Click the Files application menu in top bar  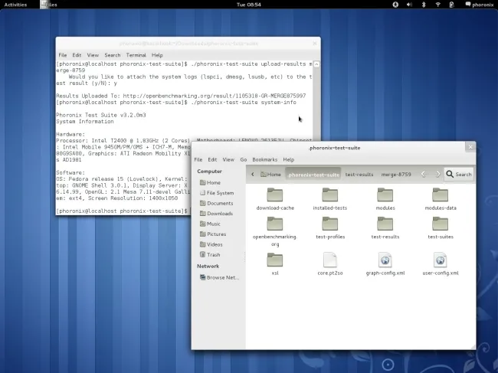(48, 5)
